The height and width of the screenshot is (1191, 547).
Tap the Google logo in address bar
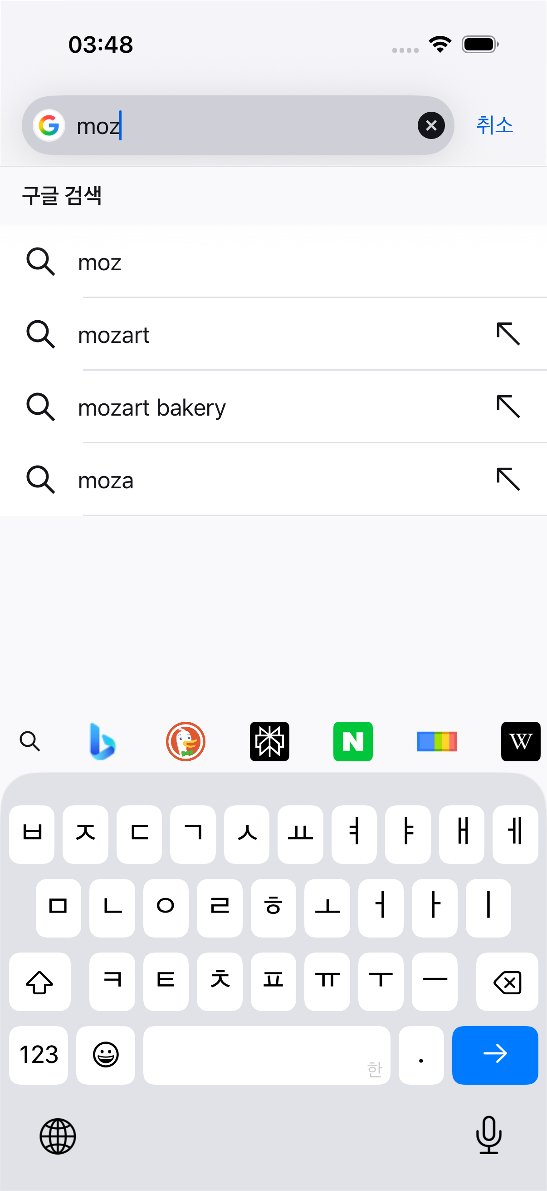49,125
